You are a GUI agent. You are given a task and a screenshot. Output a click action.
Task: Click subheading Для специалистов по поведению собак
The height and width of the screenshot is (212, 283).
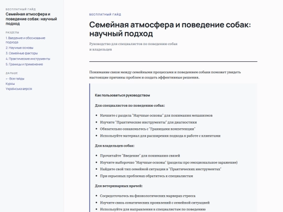tap(130, 105)
